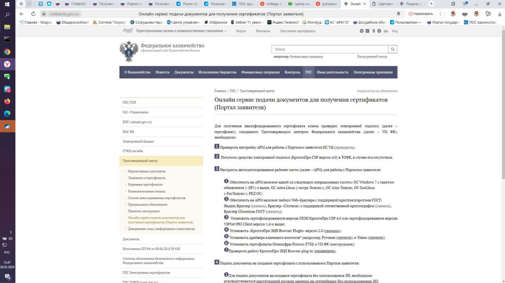Select ГИС ГМП in the sidebar

click(x=161, y=103)
